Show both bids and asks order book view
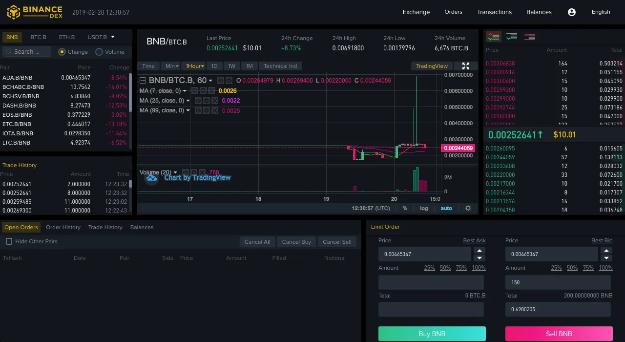625x342 pixels. [494, 37]
